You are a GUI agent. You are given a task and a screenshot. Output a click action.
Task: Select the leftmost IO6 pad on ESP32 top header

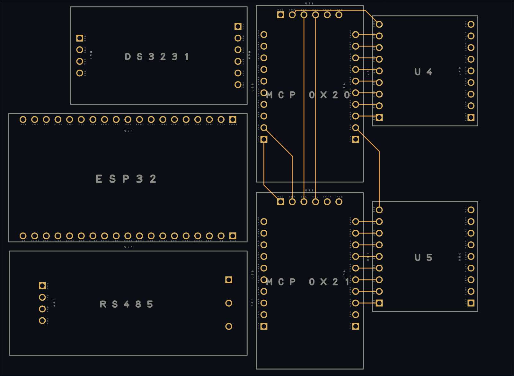[x=23, y=120]
